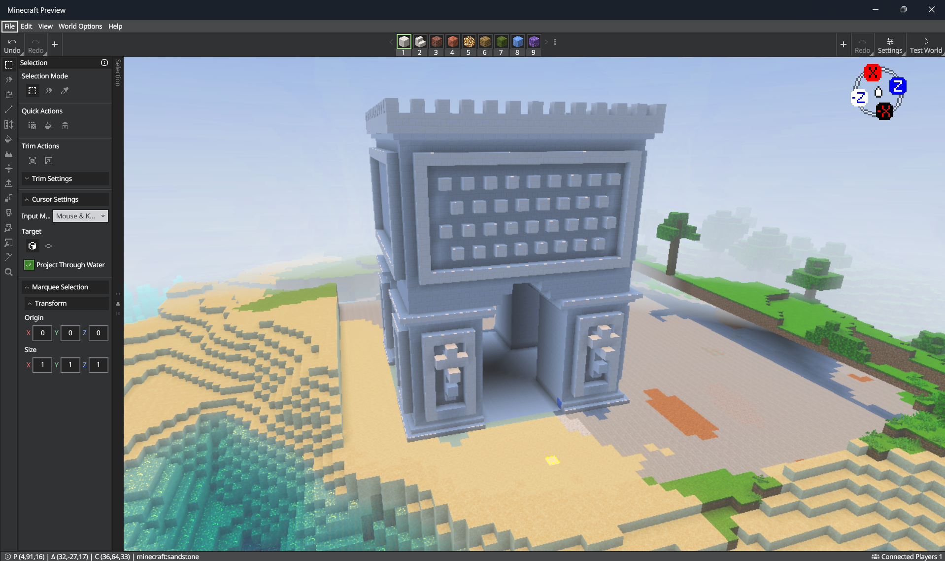Open the Paste clipboard tool in left toolbar
The image size is (945, 561).
(8, 94)
